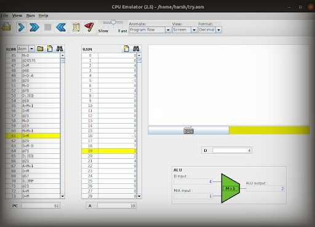Click the white screen display area
Screen dimensions: 315x227
tap(229, 85)
